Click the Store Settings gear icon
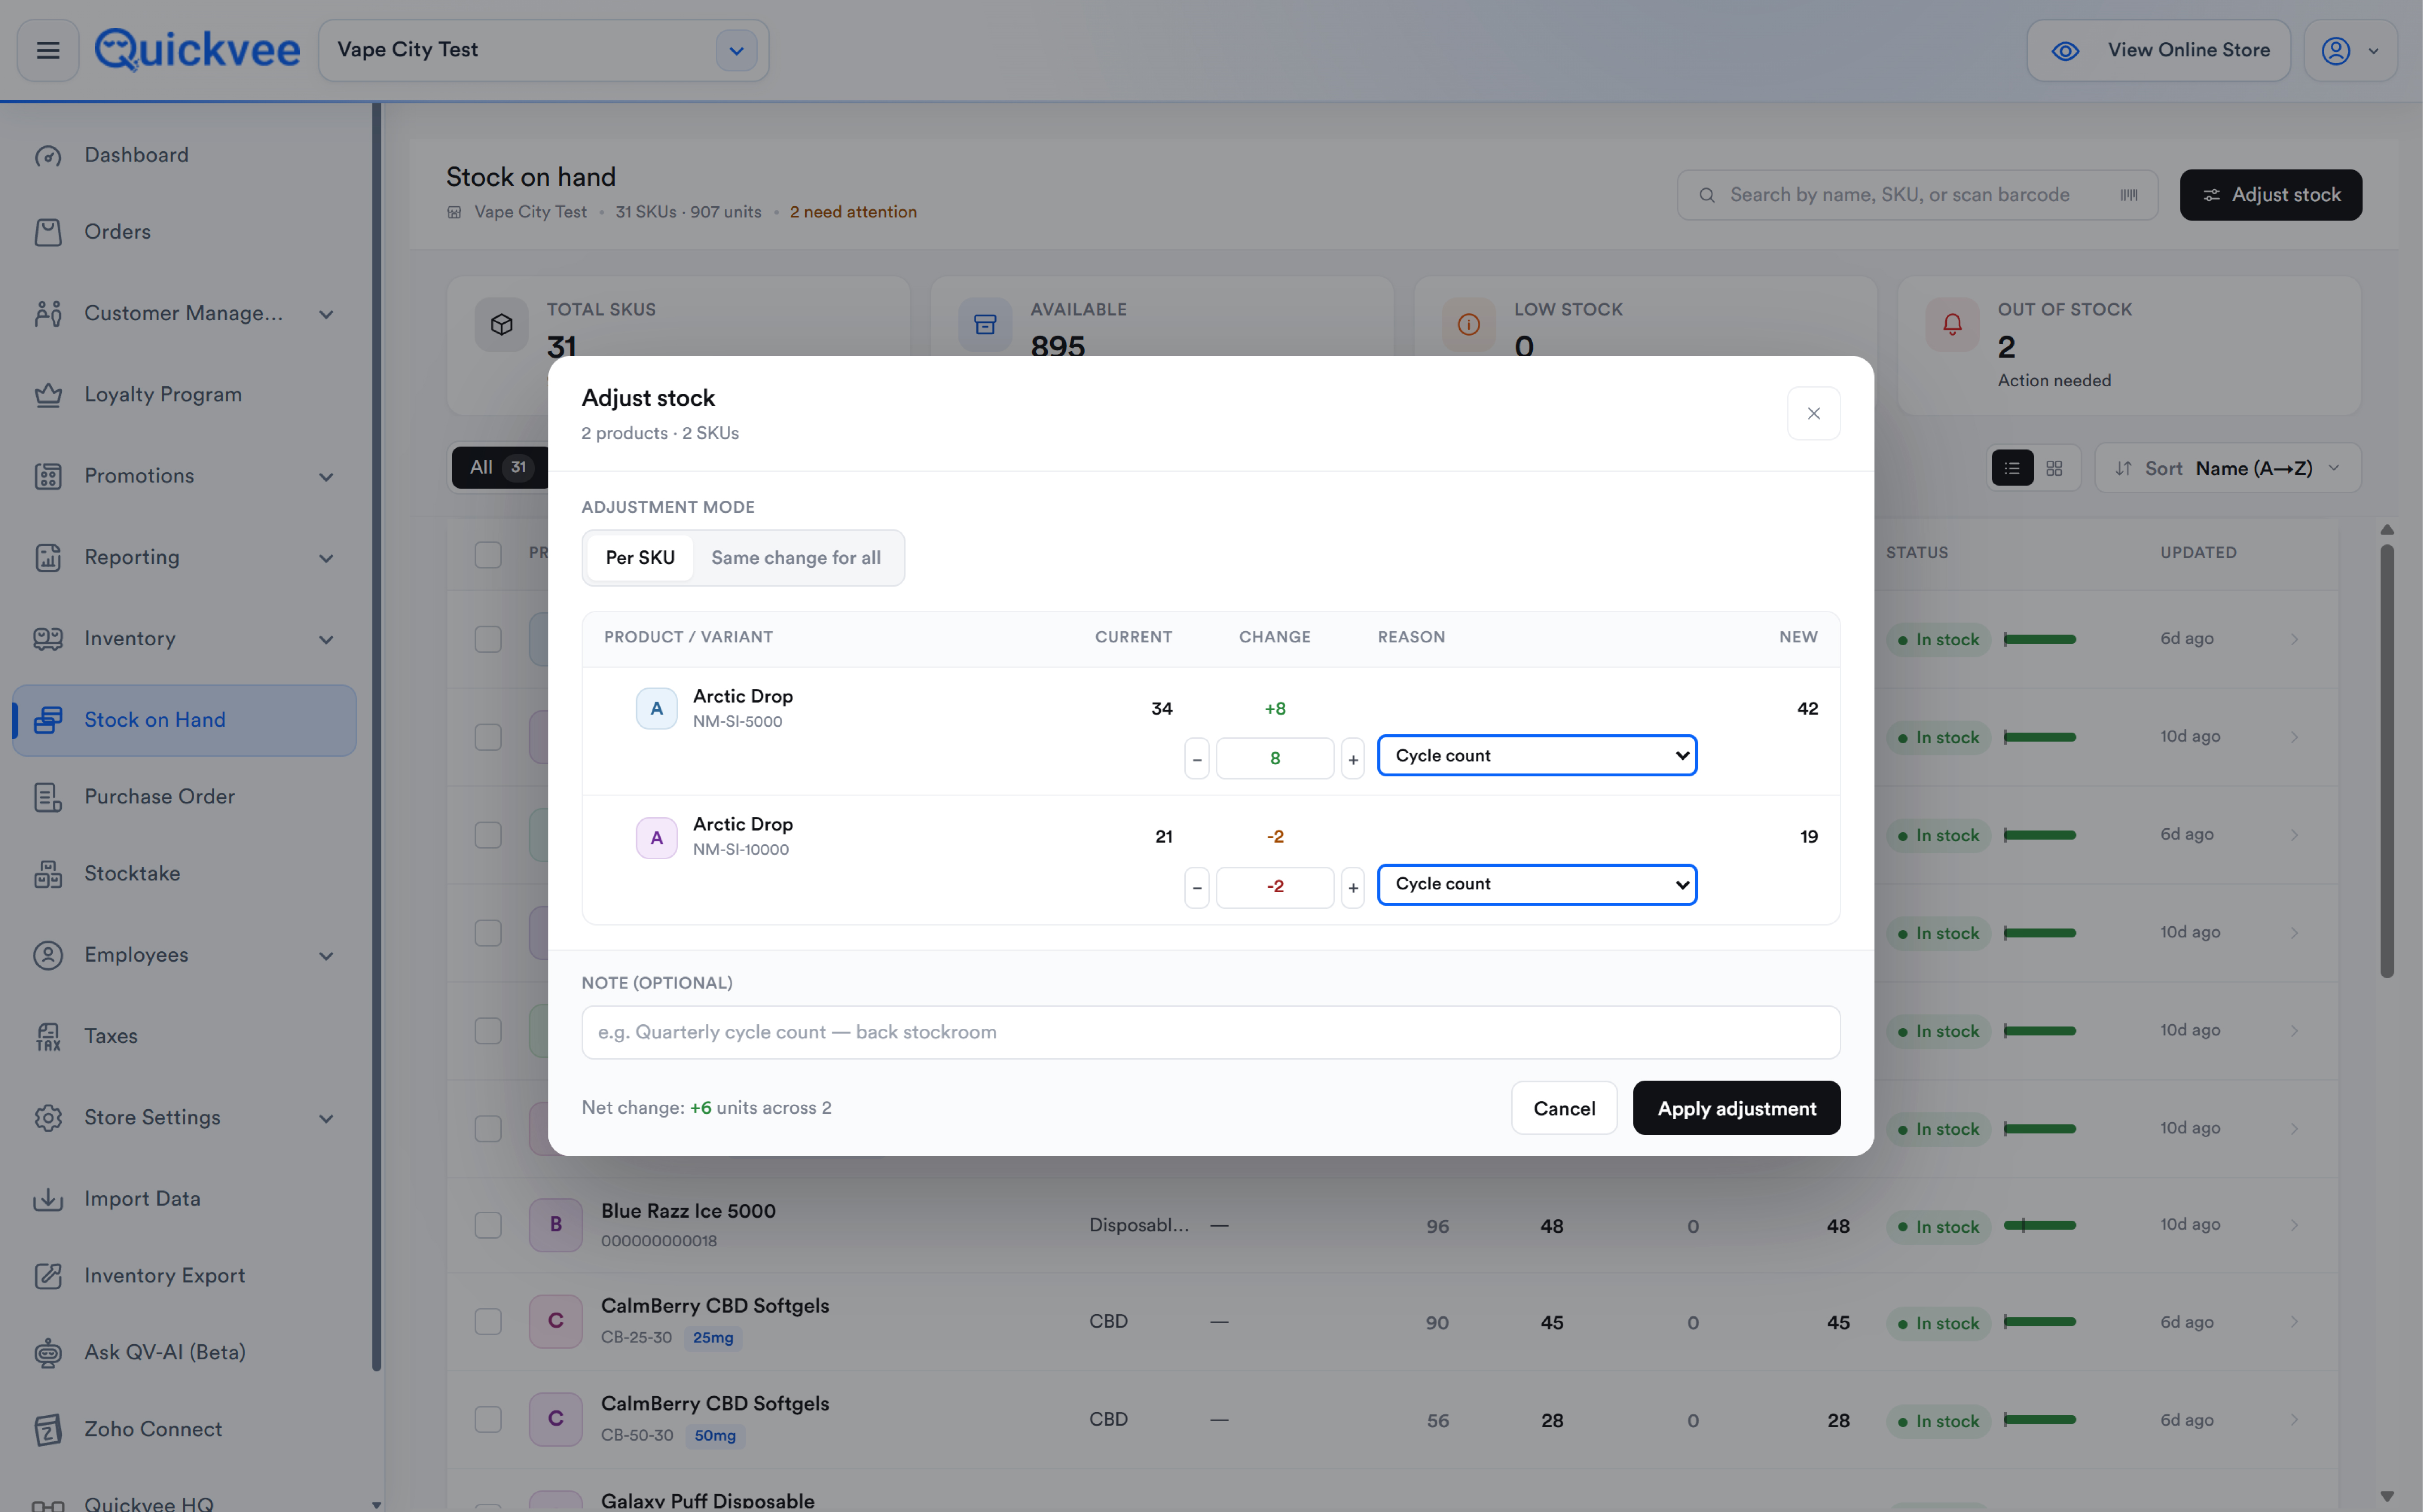This screenshot has width=2423, height=1512. coord(48,1118)
